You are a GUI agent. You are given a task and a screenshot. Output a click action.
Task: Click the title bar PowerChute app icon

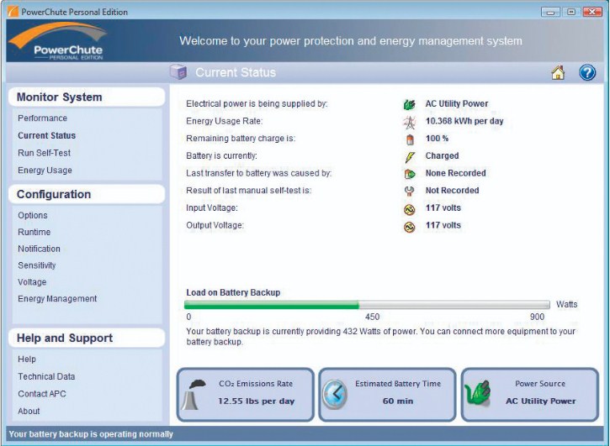click(x=13, y=12)
